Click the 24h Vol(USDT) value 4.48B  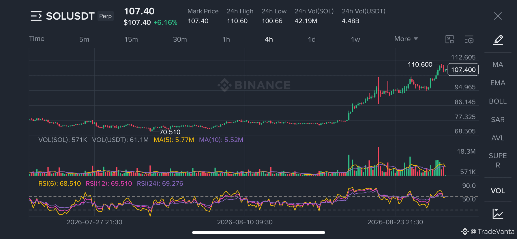click(350, 21)
